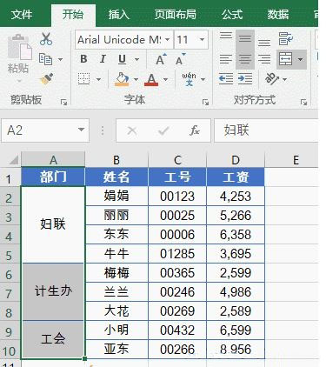Viewport: 326px width, 367px height.
Task: Switch to the 公式 tab
Action: click(232, 15)
